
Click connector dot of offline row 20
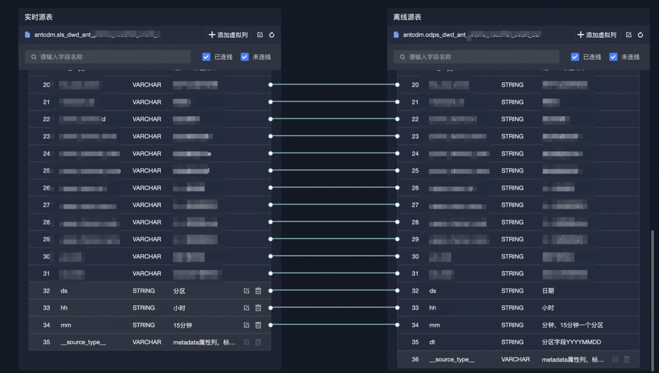pyautogui.click(x=397, y=85)
